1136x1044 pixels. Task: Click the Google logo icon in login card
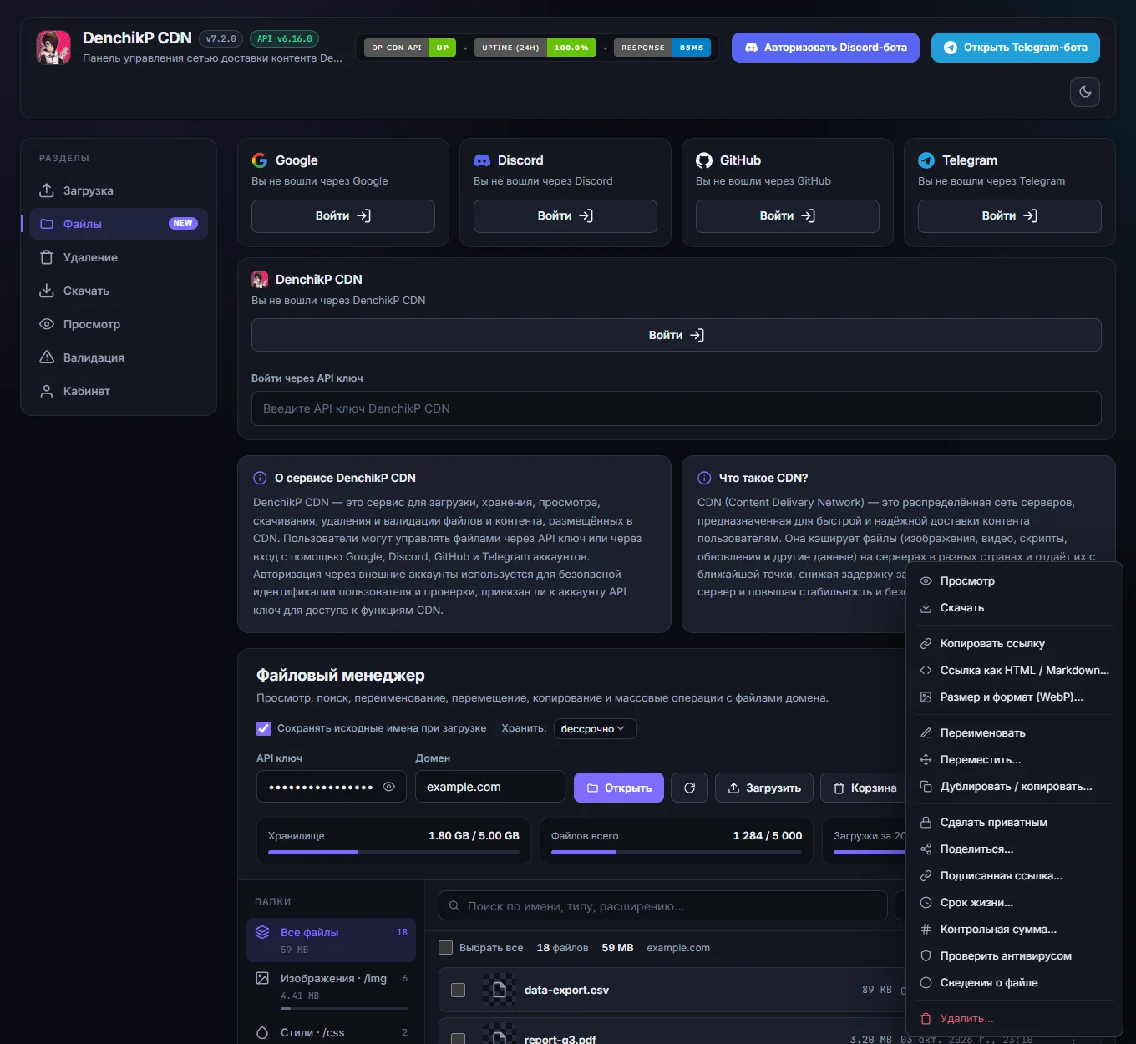click(x=260, y=160)
